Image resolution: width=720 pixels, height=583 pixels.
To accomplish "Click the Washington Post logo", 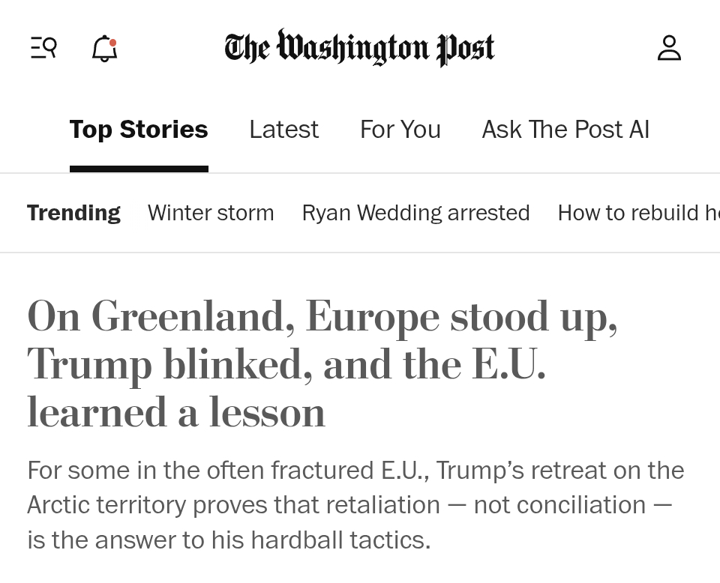I will (x=359, y=47).
